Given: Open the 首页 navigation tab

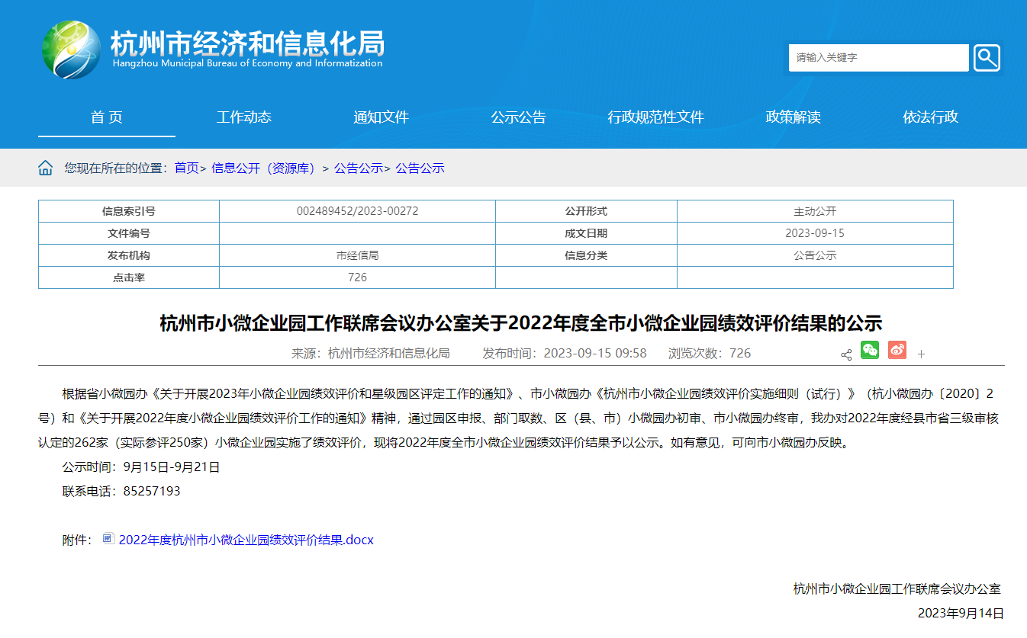Looking at the screenshot, I should (107, 117).
